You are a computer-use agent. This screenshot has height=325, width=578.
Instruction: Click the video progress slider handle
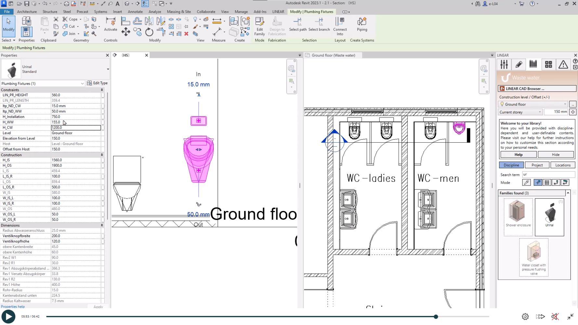[x=436, y=317]
